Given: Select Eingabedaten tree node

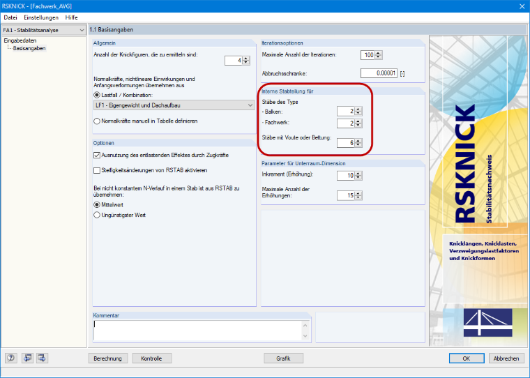Looking at the screenshot, I should point(20,40).
